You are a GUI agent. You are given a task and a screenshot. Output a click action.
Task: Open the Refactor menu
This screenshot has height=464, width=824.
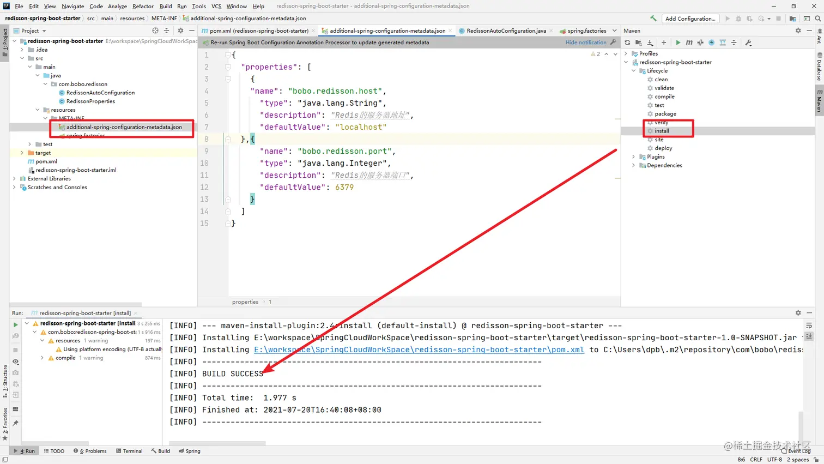143,6
